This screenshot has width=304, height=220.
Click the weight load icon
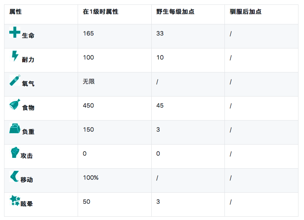pos(15,129)
